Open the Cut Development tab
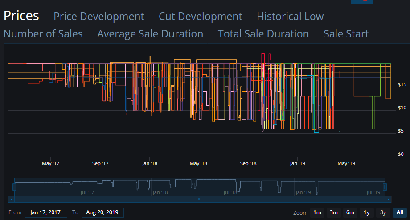This screenshot has width=410, height=220. (200, 17)
